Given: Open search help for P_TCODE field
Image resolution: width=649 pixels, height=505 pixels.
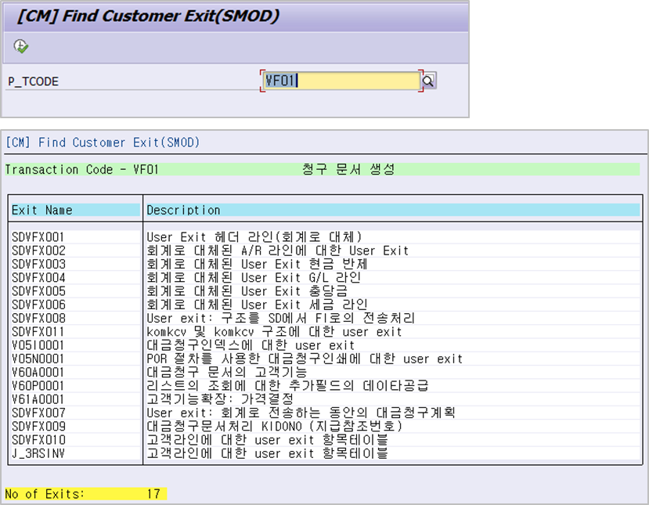Looking at the screenshot, I should [428, 81].
